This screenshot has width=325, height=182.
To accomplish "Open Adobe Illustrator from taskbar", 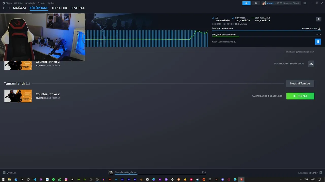I will (x=110, y=179).
